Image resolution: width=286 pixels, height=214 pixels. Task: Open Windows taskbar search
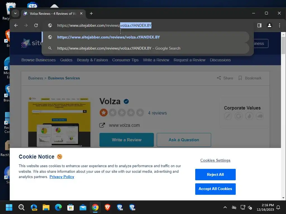[x=21, y=207]
